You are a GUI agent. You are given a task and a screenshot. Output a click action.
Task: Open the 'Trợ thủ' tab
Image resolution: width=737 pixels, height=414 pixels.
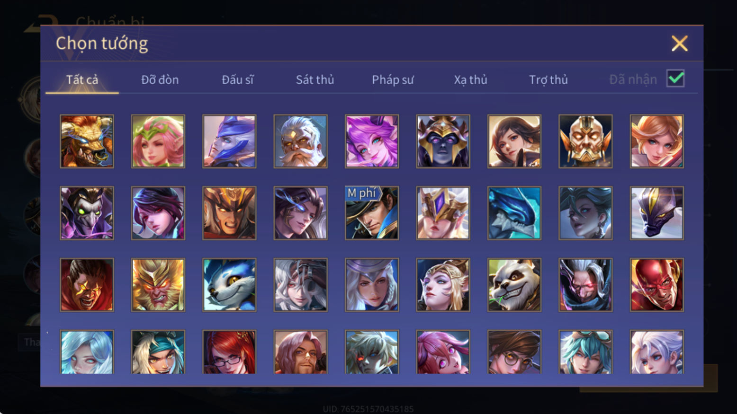(x=548, y=79)
